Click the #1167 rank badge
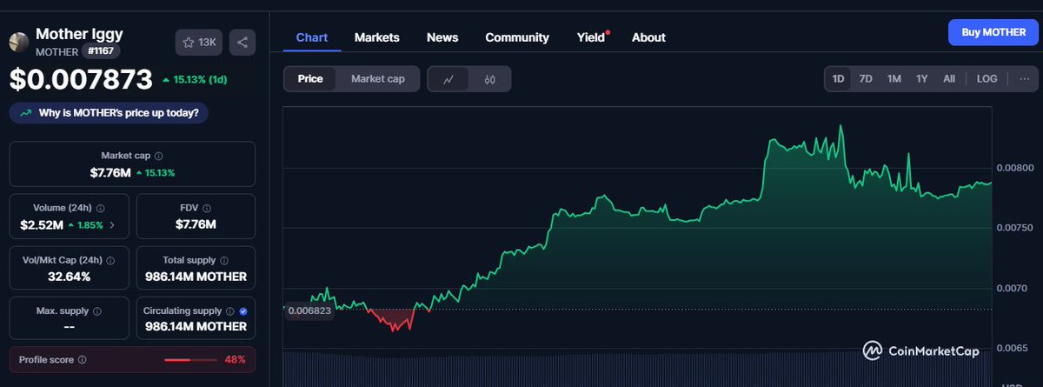The image size is (1043, 387). point(101,51)
